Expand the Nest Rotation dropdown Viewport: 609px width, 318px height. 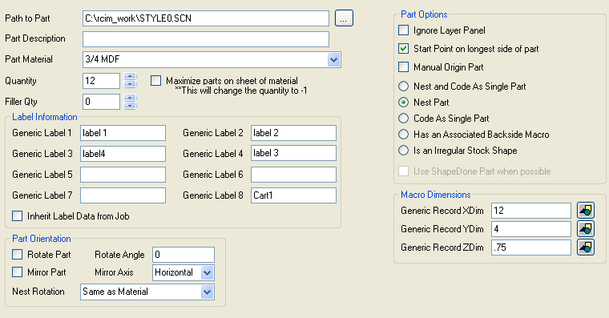point(208,292)
